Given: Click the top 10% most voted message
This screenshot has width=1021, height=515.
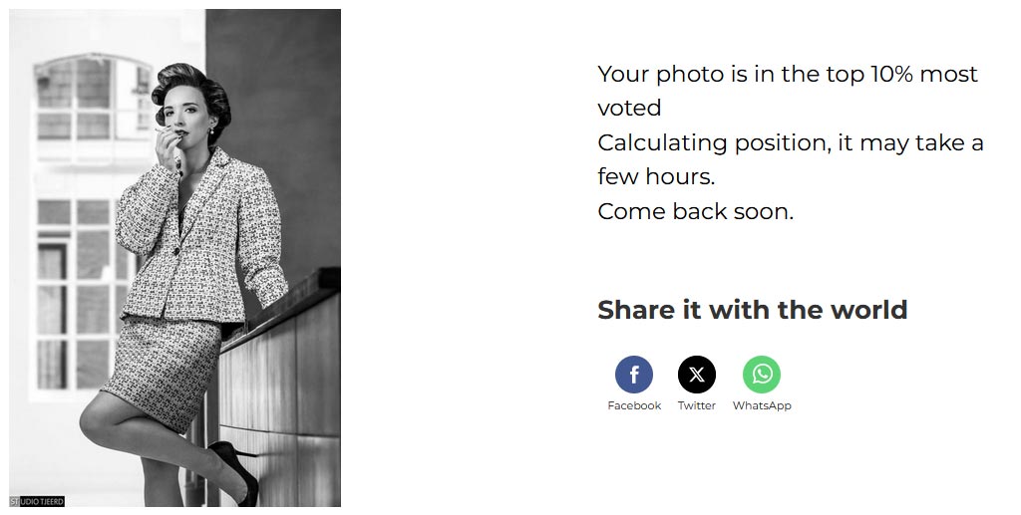Looking at the screenshot, I should (x=788, y=91).
